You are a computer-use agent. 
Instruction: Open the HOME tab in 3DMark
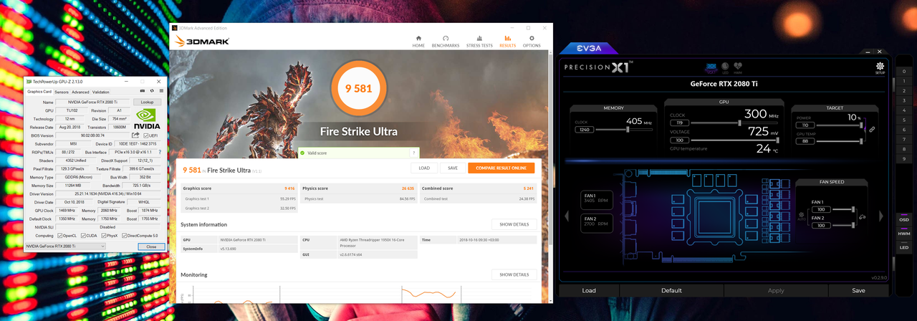coord(418,42)
